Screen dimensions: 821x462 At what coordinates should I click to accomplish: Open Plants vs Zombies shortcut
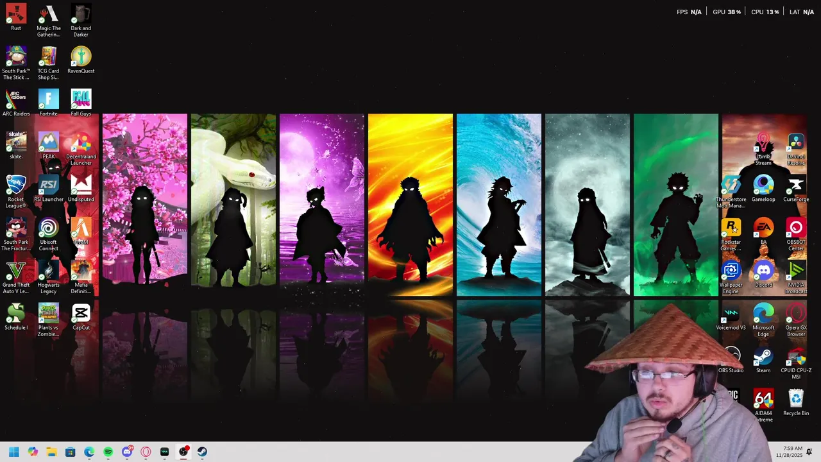click(48, 320)
